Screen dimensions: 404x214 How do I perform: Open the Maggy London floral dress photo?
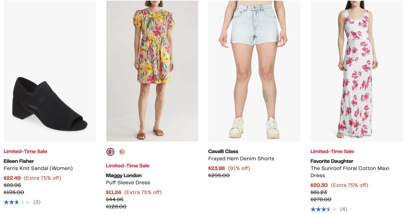coord(152,71)
